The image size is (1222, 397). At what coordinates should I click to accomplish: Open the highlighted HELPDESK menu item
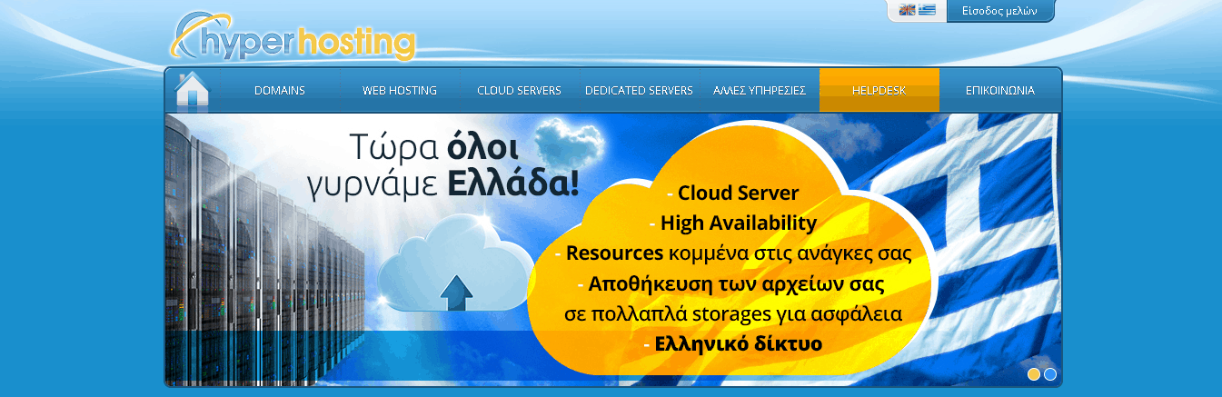pyautogui.click(x=879, y=91)
